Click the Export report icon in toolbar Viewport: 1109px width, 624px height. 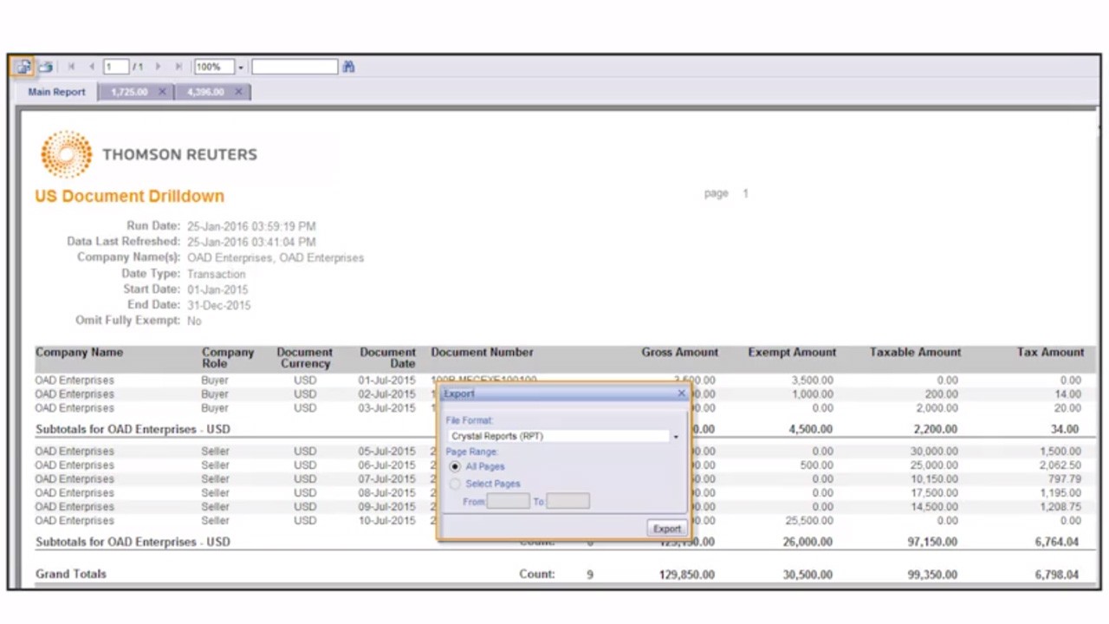click(23, 67)
